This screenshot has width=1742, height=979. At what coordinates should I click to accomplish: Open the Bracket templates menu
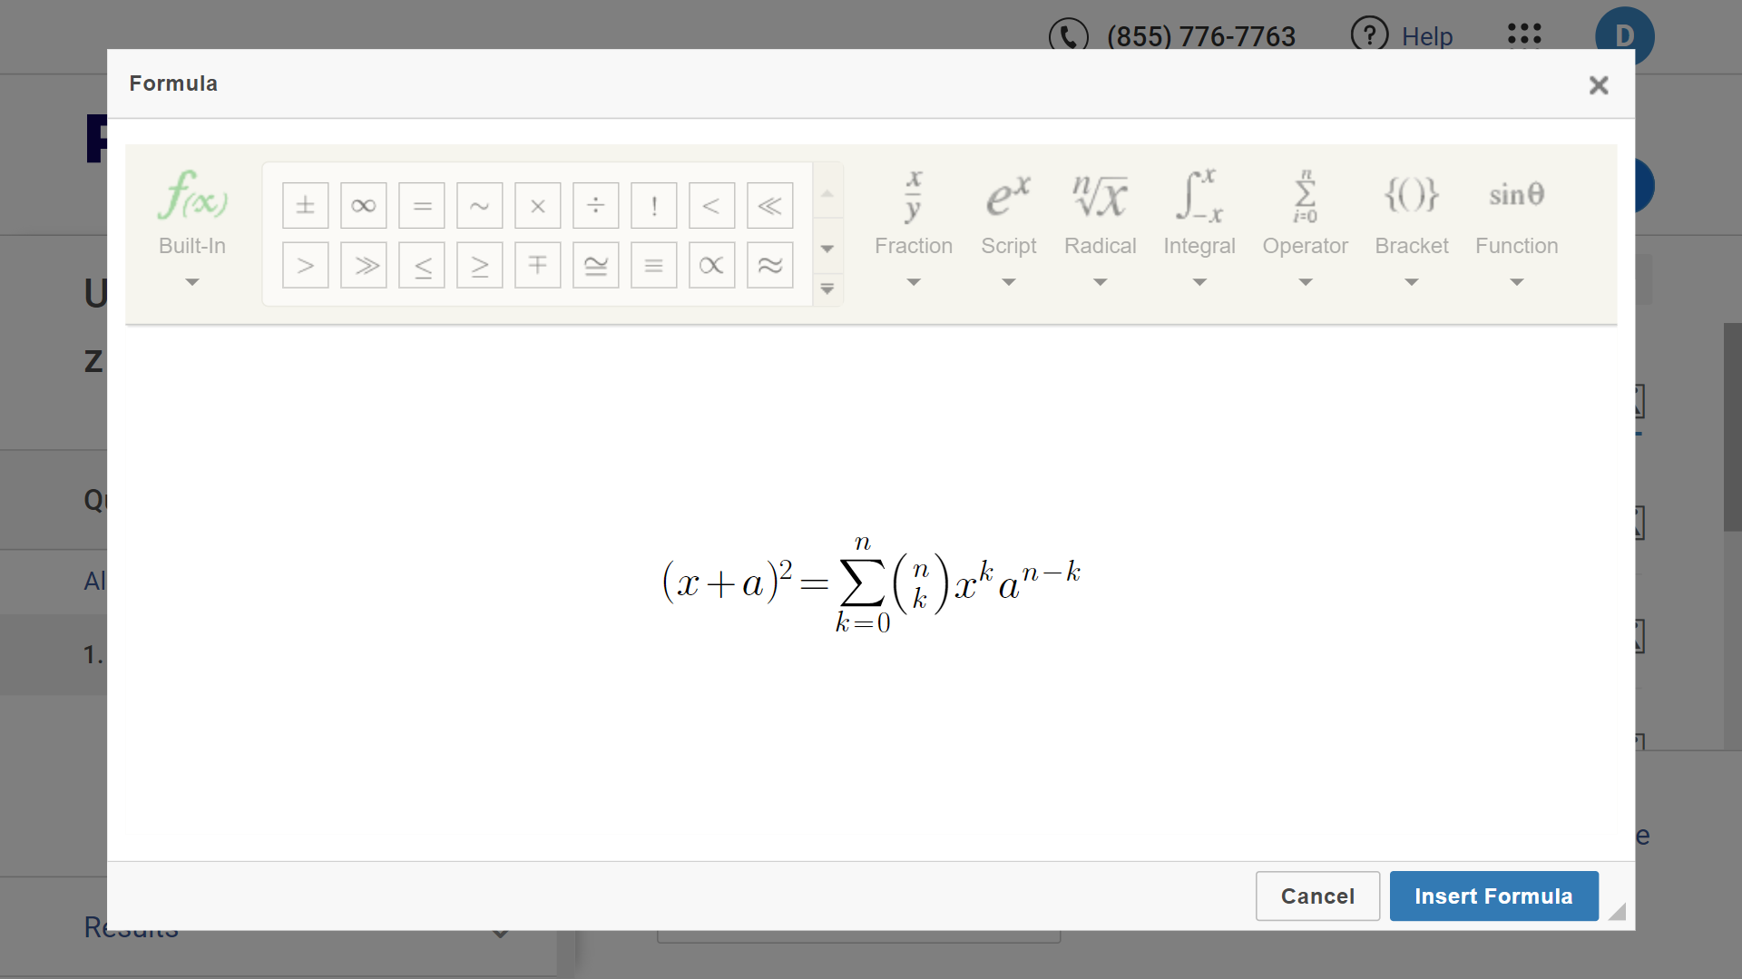point(1411,227)
